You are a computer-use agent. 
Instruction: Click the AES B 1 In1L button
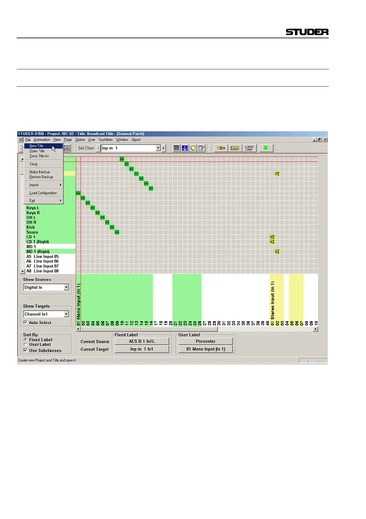pos(142,341)
